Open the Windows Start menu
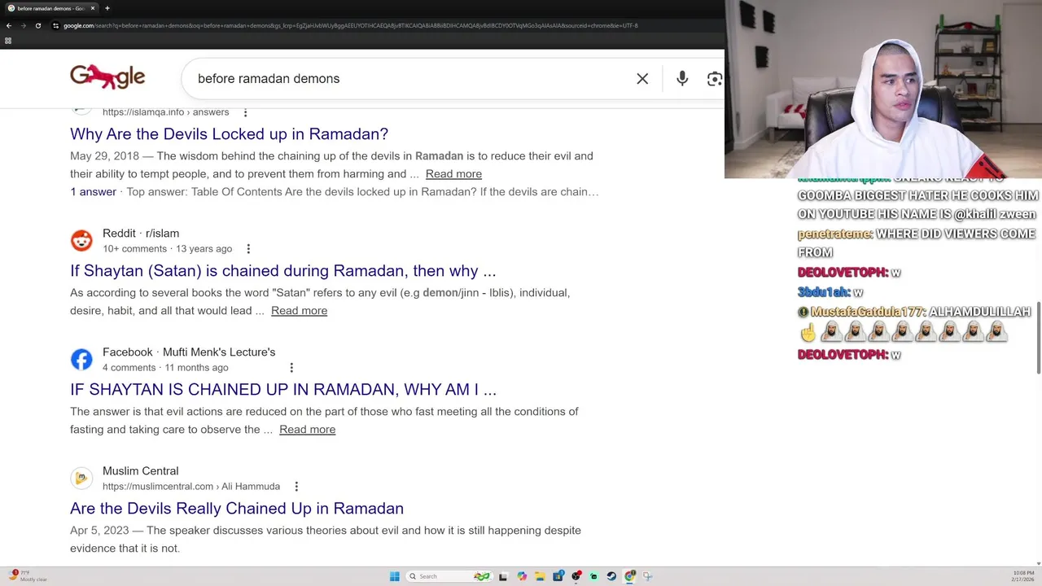This screenshot has width=1042, height=586. (394, 576)
